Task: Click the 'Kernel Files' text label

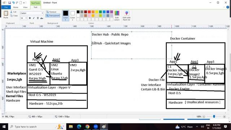Action: tap(14, 96)
